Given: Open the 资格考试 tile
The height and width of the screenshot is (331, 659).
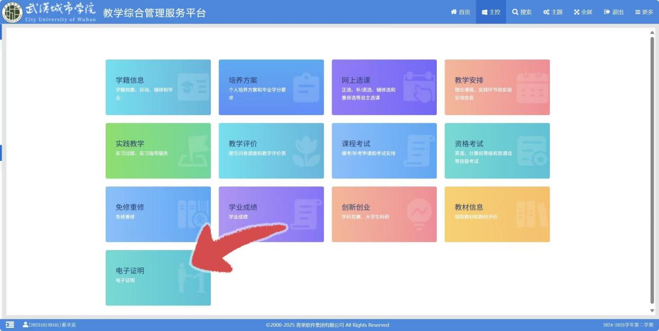Looking at the screenshot, I should pos(497,150).
